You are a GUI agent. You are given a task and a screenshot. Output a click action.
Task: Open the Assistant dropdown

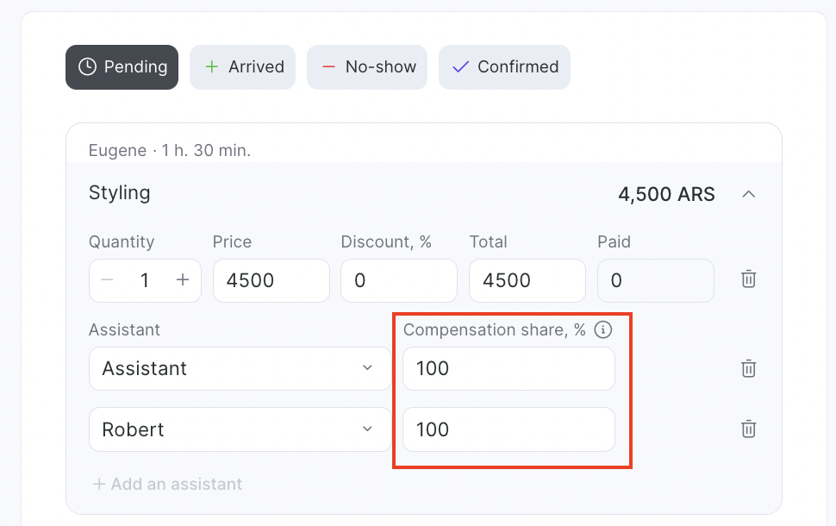[240, 368]
